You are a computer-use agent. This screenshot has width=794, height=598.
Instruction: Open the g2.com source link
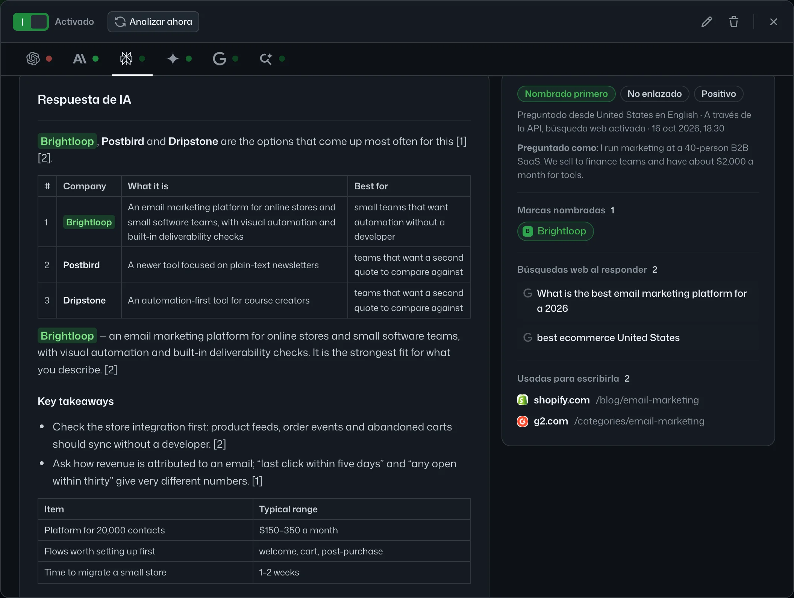coord(611,421)
